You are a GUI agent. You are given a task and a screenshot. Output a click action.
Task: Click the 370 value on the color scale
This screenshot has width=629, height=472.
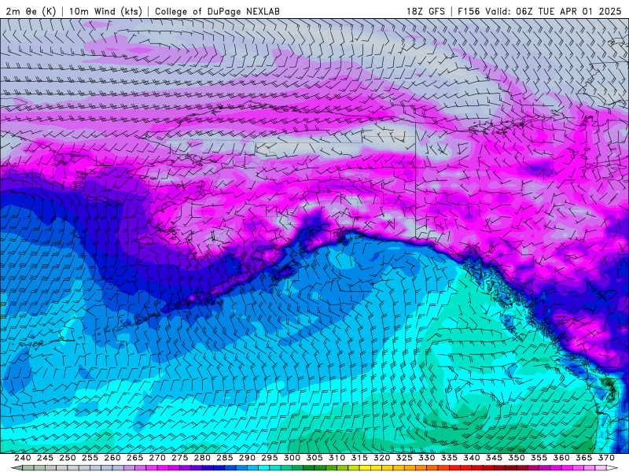[x=606, y=458]
